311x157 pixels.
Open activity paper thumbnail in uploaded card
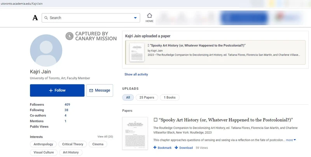pyautogui.click(x=137, y=52)
